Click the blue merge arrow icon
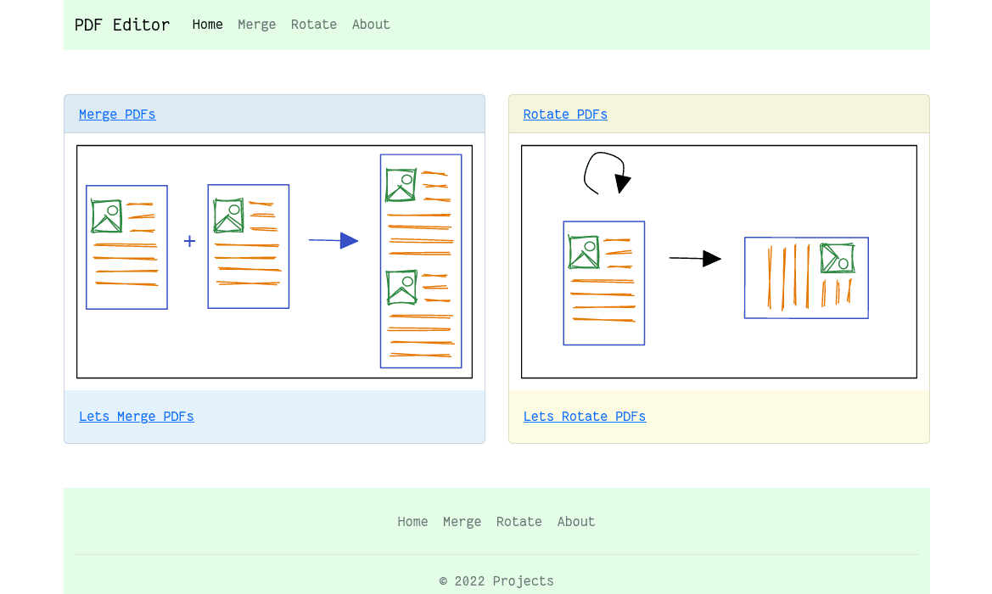This screenshot has width=992, height=594. click(x=333, y=241)
